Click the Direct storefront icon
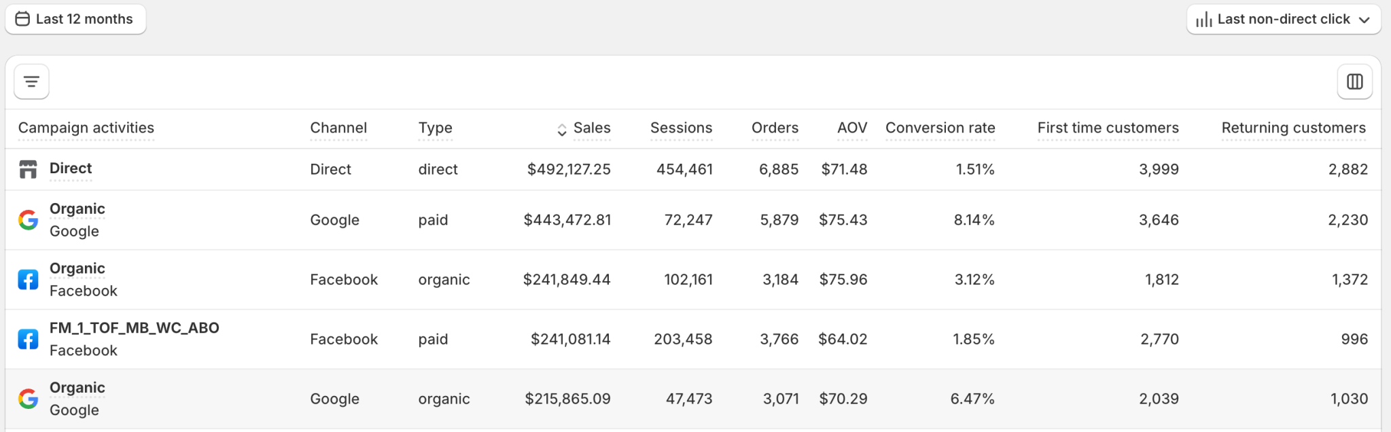 pyautogui.click(x=28, y=169)
